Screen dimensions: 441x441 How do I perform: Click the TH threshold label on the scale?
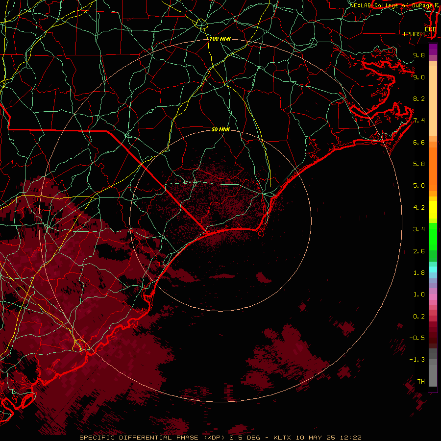421,382
